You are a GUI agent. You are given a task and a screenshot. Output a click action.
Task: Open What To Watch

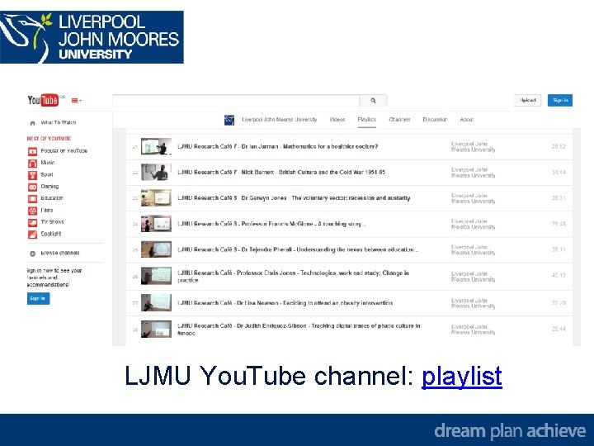point(59,122)
